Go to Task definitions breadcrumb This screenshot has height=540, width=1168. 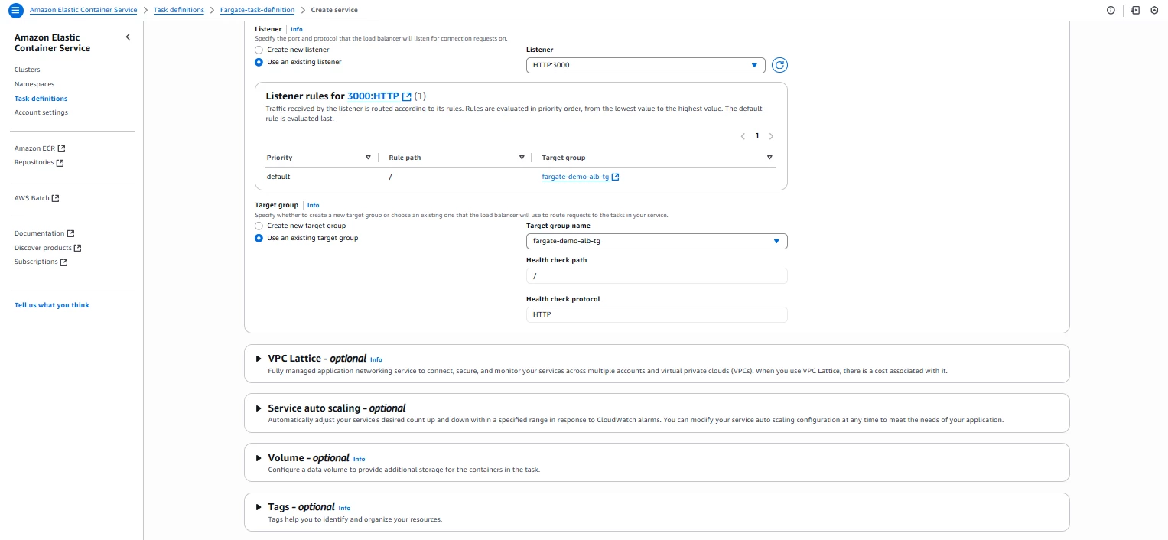point(179,10)
